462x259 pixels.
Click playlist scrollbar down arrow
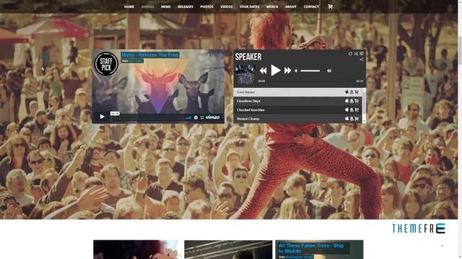[x=364, y=122]
